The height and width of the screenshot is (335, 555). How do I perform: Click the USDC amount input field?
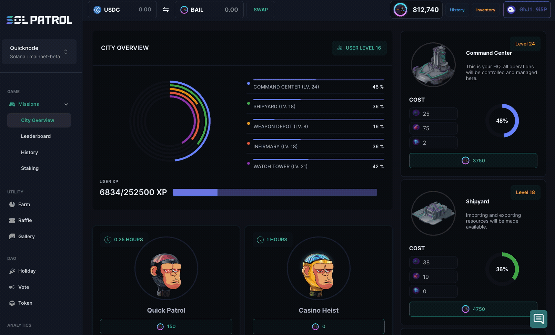(x=138, y=10)
